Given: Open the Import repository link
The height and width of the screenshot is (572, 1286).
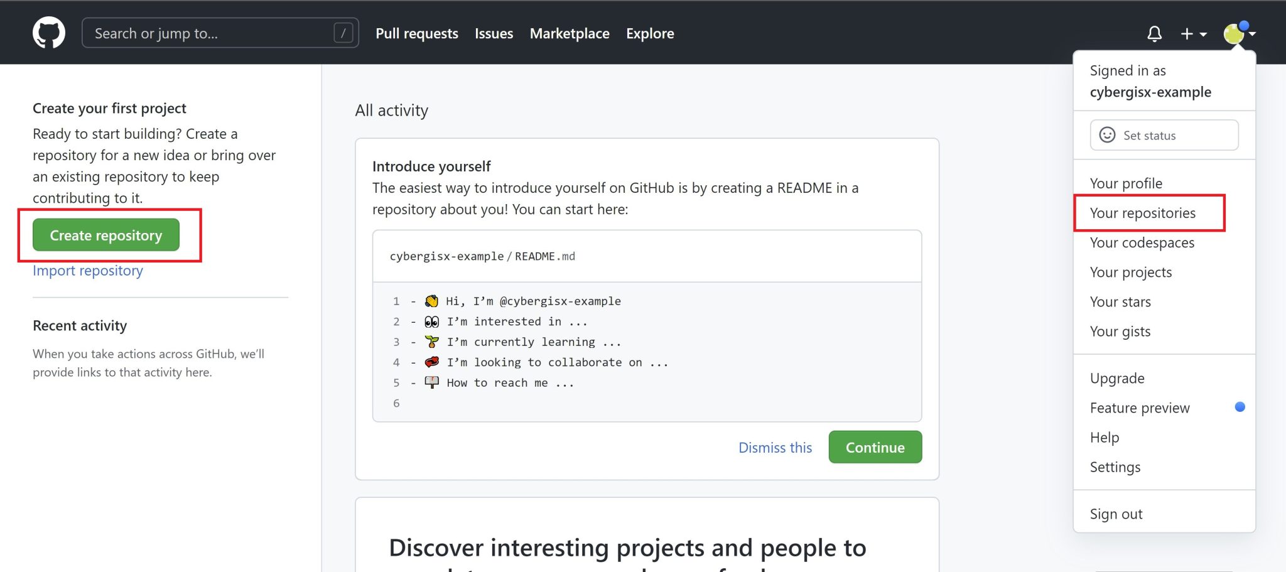Looking at the screenshot, I should pyautogui.click(x=87, y=270).
